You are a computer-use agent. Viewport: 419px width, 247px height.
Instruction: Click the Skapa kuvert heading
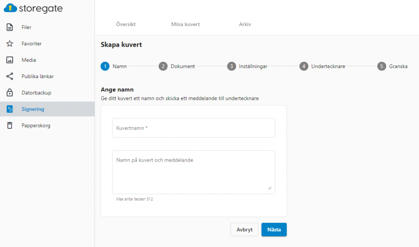121,45
